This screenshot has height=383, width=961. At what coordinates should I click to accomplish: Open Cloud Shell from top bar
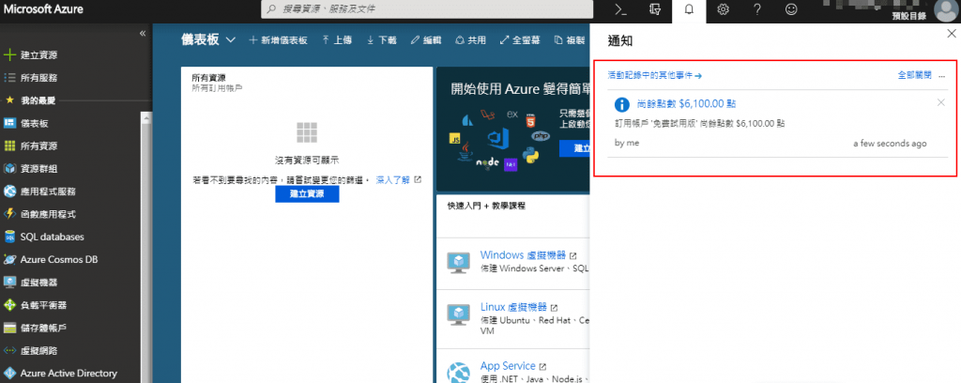coord(621,9)
